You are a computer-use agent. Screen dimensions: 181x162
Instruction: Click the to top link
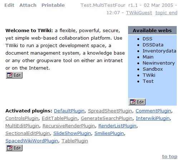(x=170, y=157)
